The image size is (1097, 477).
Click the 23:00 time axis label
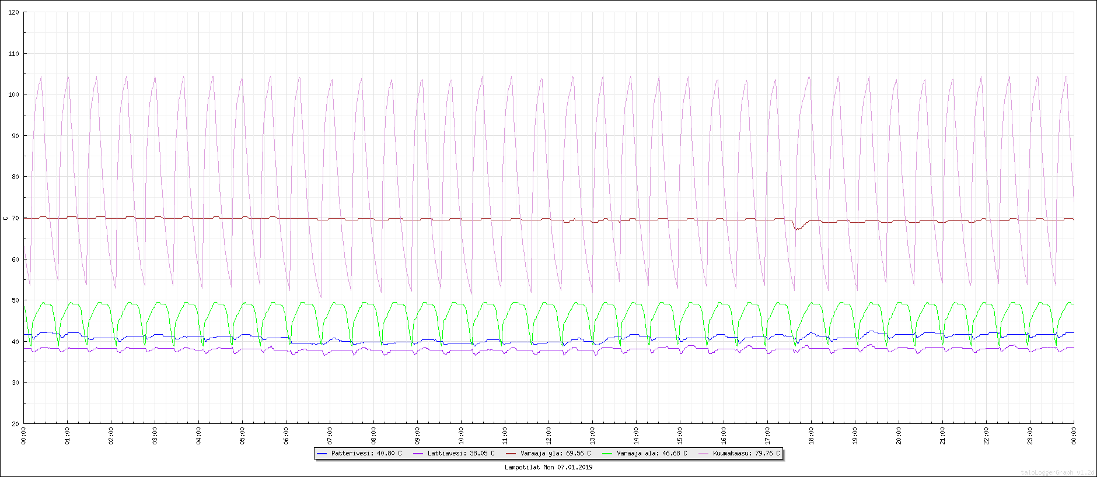click(x=1030, y=436)
